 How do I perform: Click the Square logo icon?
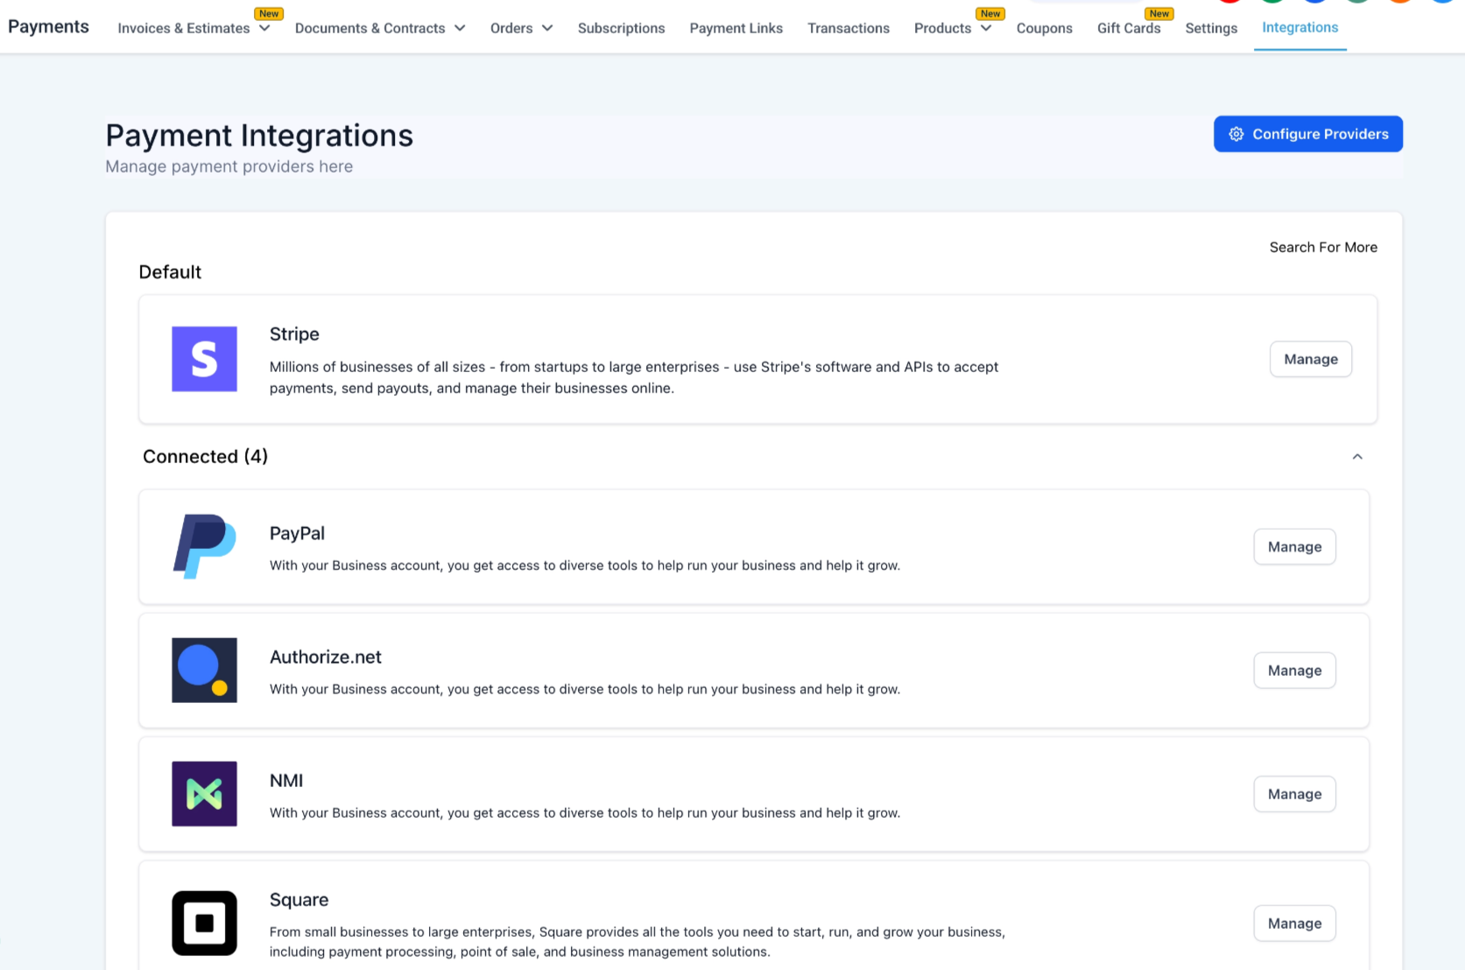pos(204,923)
